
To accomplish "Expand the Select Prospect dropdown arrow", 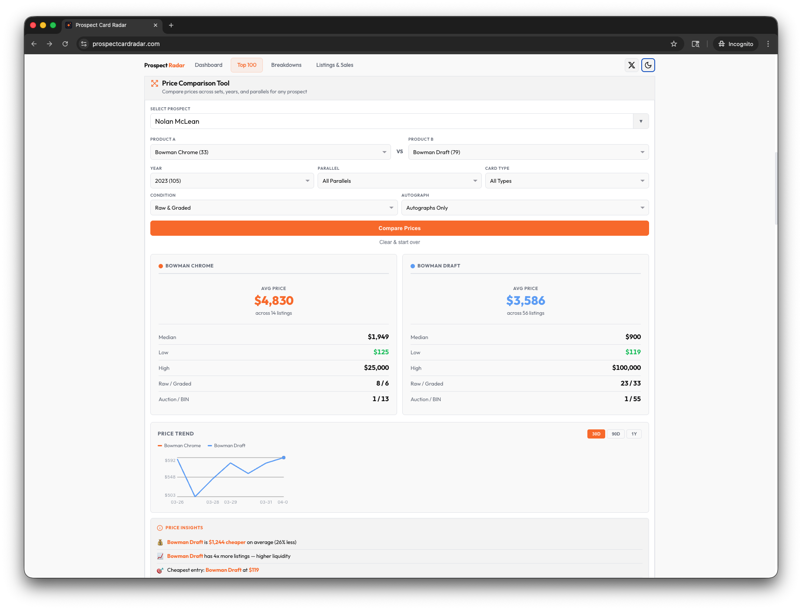I will pyautogui.click(x=641, y=122).
